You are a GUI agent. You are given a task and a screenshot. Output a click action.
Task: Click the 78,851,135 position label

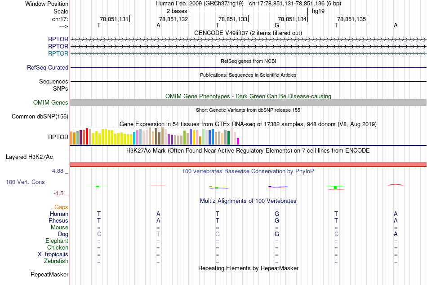[351, 19]
